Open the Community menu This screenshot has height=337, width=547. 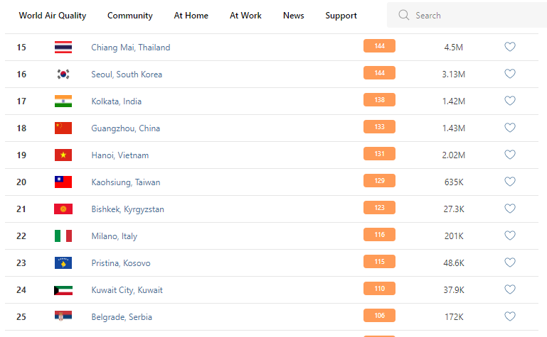[130, 16]
